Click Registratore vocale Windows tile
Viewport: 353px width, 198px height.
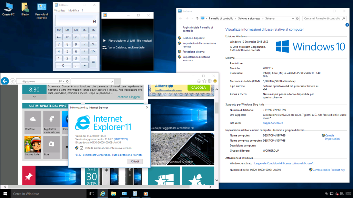coord(52,122)
